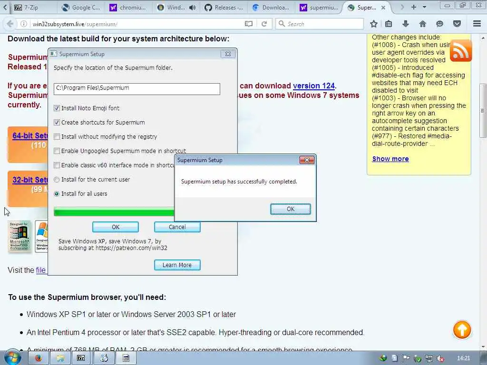The height and width of the screenshot is (365, 487).
Task: Open the list all tabs dropdown arrow
Action: tap(425, 7)
